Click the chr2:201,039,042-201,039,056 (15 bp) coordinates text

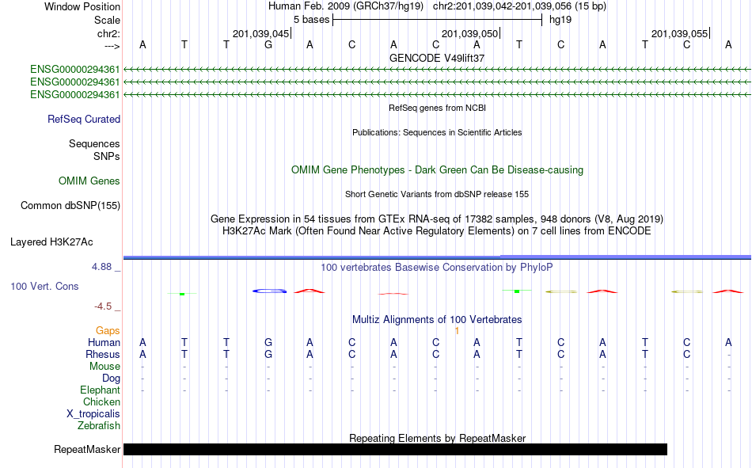[519, 6]
